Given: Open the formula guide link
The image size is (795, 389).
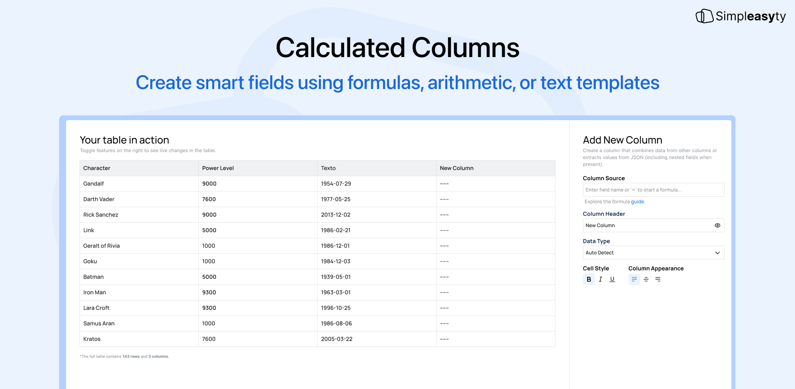Looking at the screenshot, I should 638,201.
